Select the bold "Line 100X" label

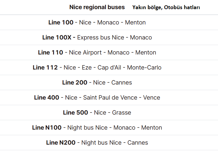[x=58, y=37]
